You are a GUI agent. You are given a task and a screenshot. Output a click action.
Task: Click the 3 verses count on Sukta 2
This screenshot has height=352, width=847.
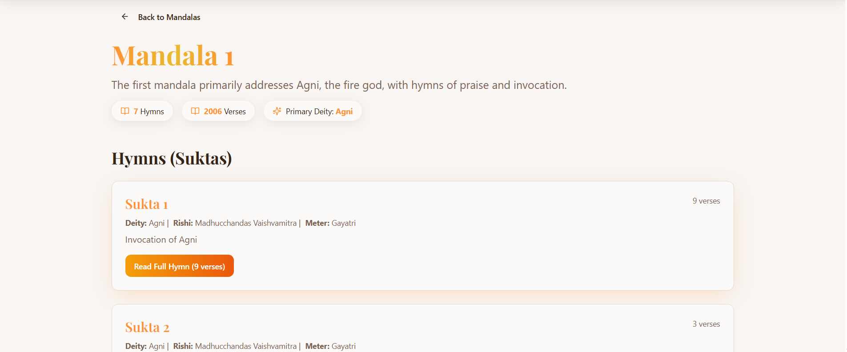[706, 324]
